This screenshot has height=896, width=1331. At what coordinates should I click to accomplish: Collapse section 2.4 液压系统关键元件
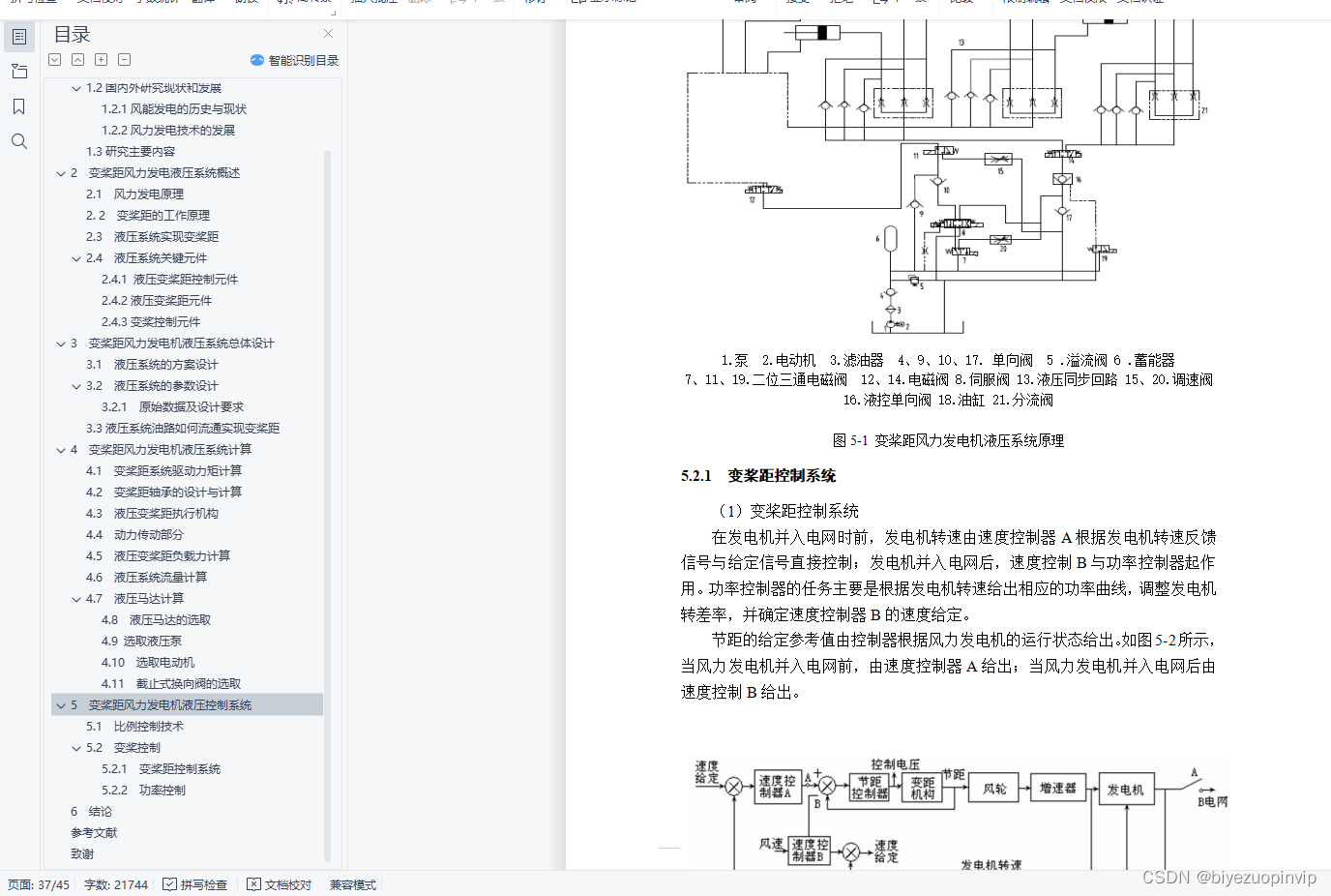click(x=75, y=257)
